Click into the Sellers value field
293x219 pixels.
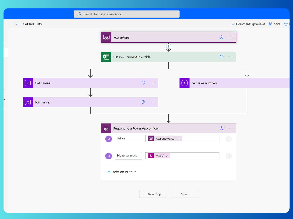point(182,139)
